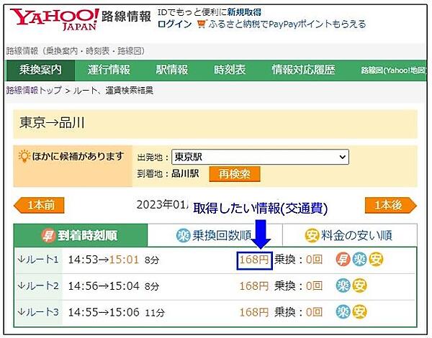
Task: Click the blue 楽 badge in ルート3 row
Action: 343,312
